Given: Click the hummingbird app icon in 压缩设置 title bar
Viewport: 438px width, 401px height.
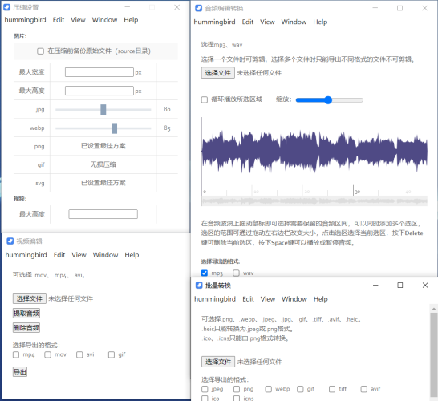Looking at the screenshot, I should [x=6, y=7].
